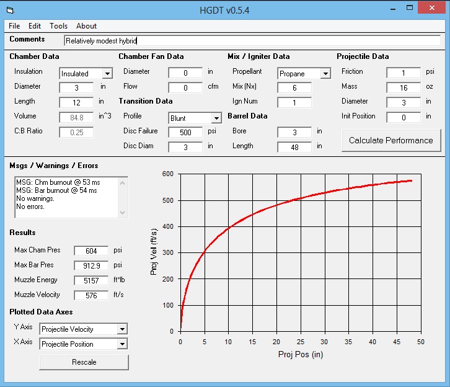Click the HGDT app icon in title bar
This screenshot has width=450, height=387.
coord(9,9)
